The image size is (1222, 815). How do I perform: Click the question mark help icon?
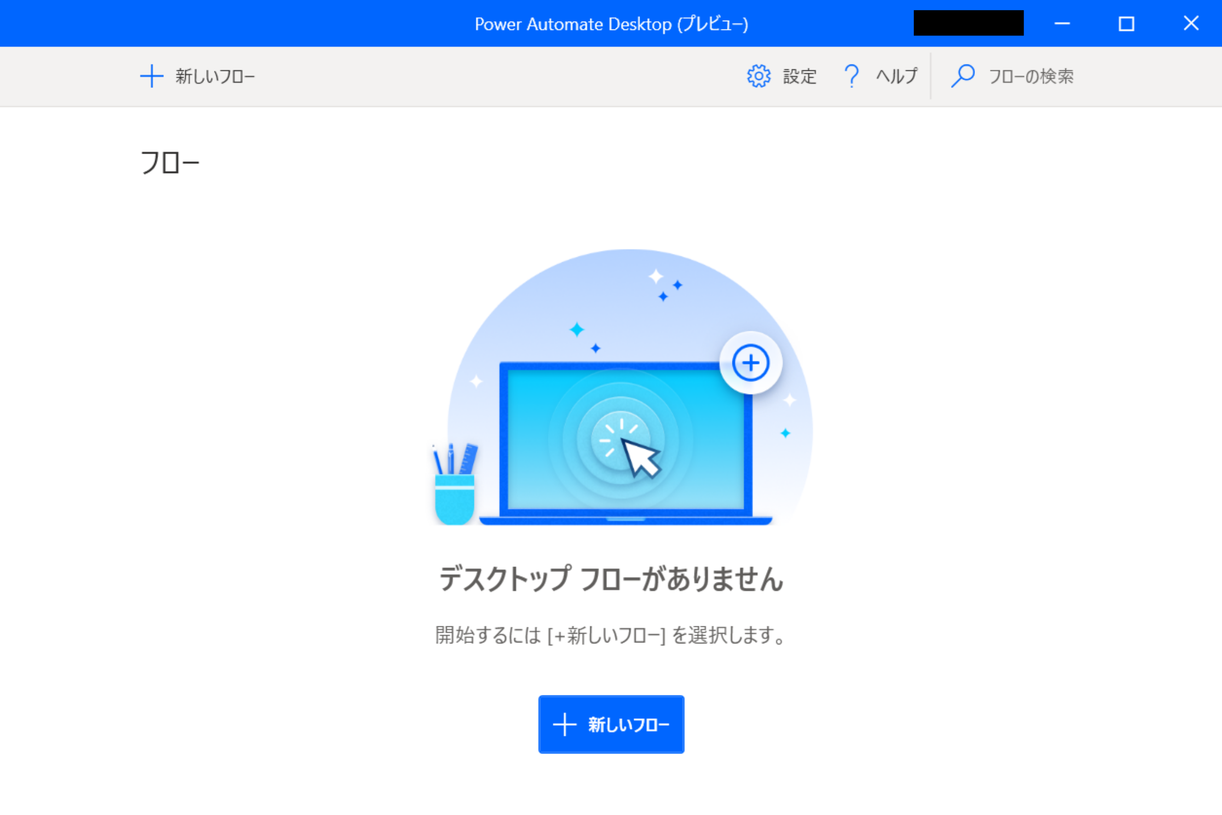pos(851,76)
